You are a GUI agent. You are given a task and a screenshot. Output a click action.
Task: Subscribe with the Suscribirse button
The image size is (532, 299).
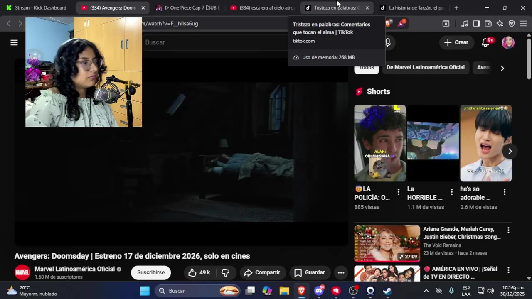click(x=151, y=272)
